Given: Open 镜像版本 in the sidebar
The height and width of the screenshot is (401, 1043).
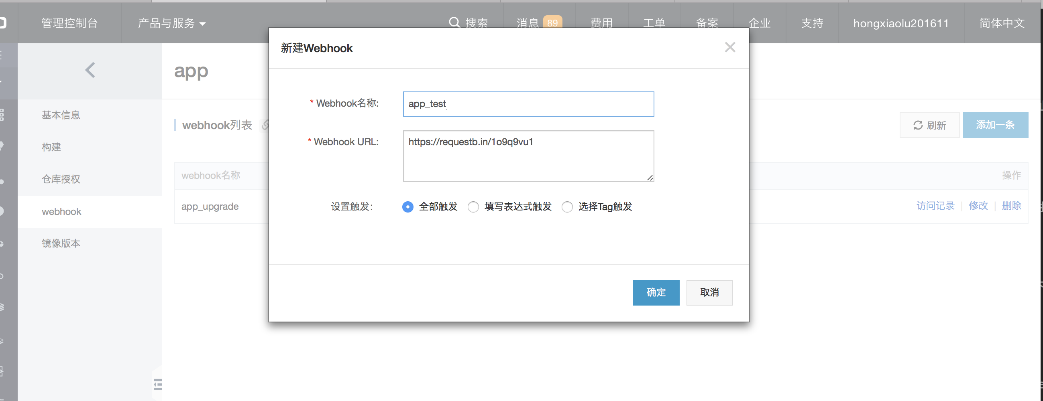Looking at the screenshot, I should pyautogui.click(x=61, y=243).
